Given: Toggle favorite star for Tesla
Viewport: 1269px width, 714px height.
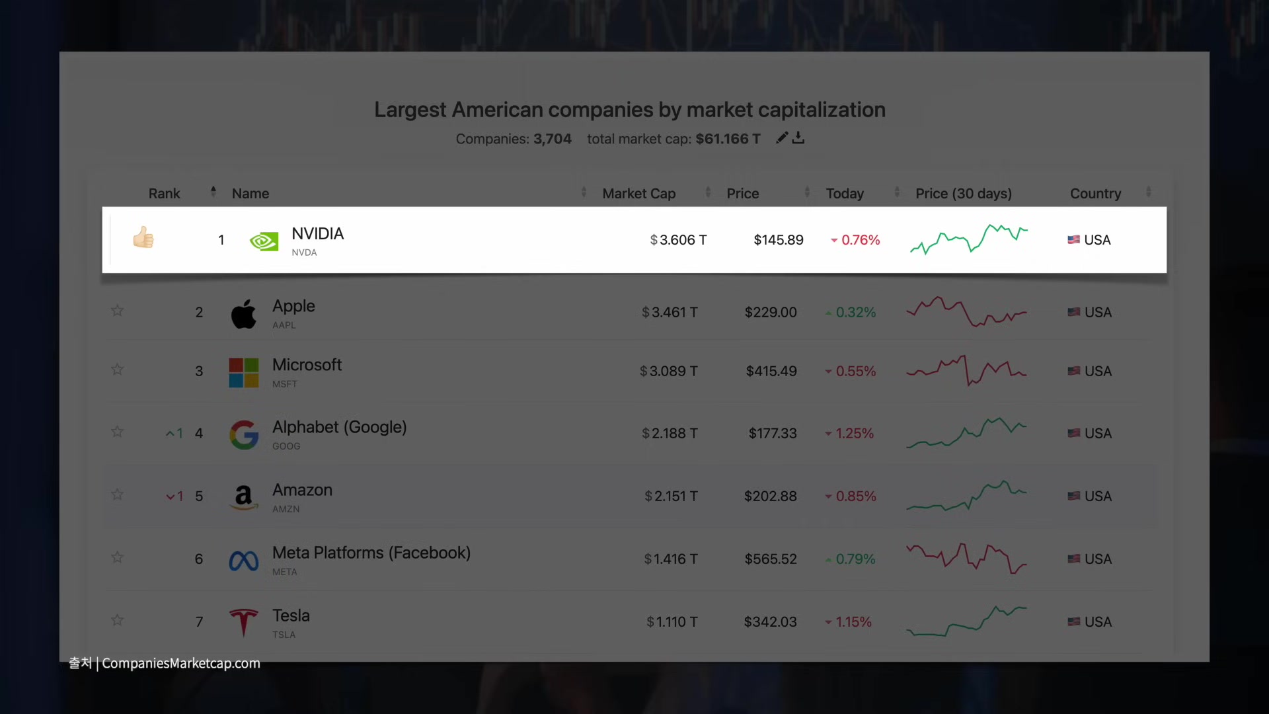Looking at the screenshot, I should coord(117,620).
